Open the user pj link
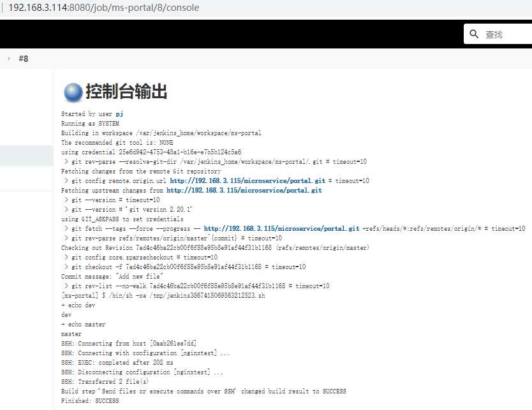Viewport: 532px width, 410px height. coord(119,114)
